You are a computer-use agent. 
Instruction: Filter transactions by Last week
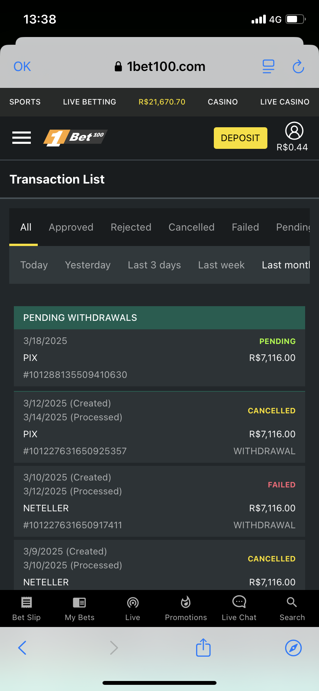[x=221, y=265]
